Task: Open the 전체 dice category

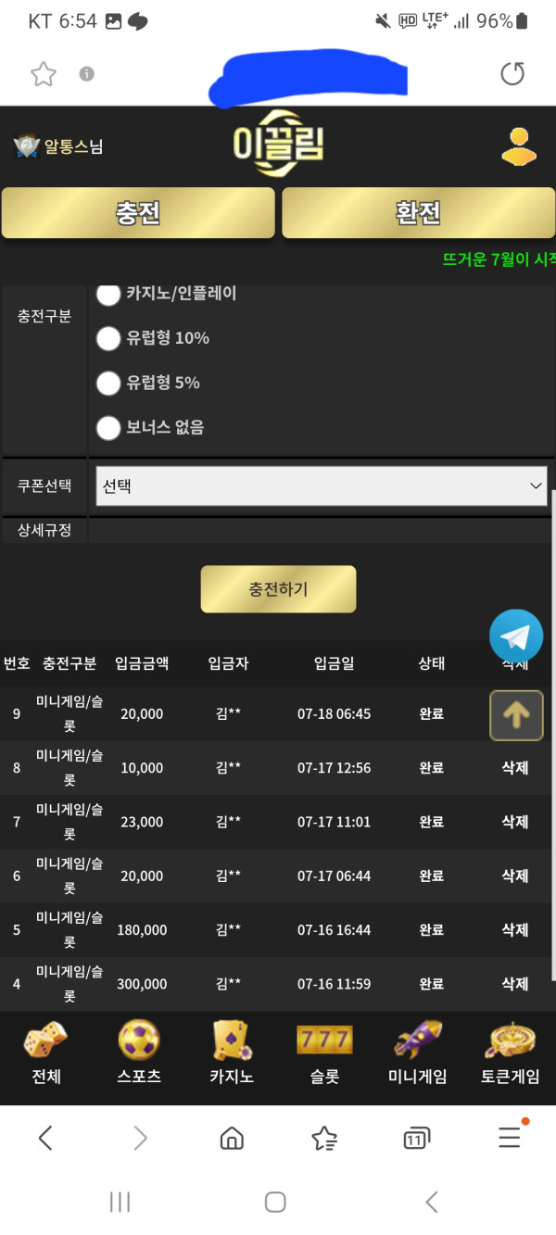Action: pyautogui.click(x=45, y=1052)
